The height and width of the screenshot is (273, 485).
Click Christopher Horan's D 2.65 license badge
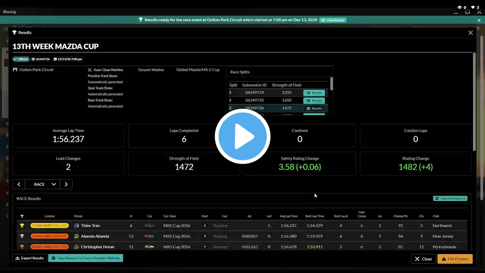point(50,247)
